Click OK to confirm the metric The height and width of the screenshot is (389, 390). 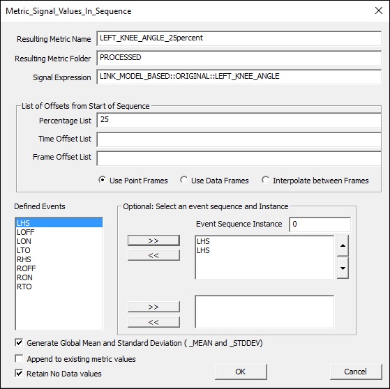241,372
